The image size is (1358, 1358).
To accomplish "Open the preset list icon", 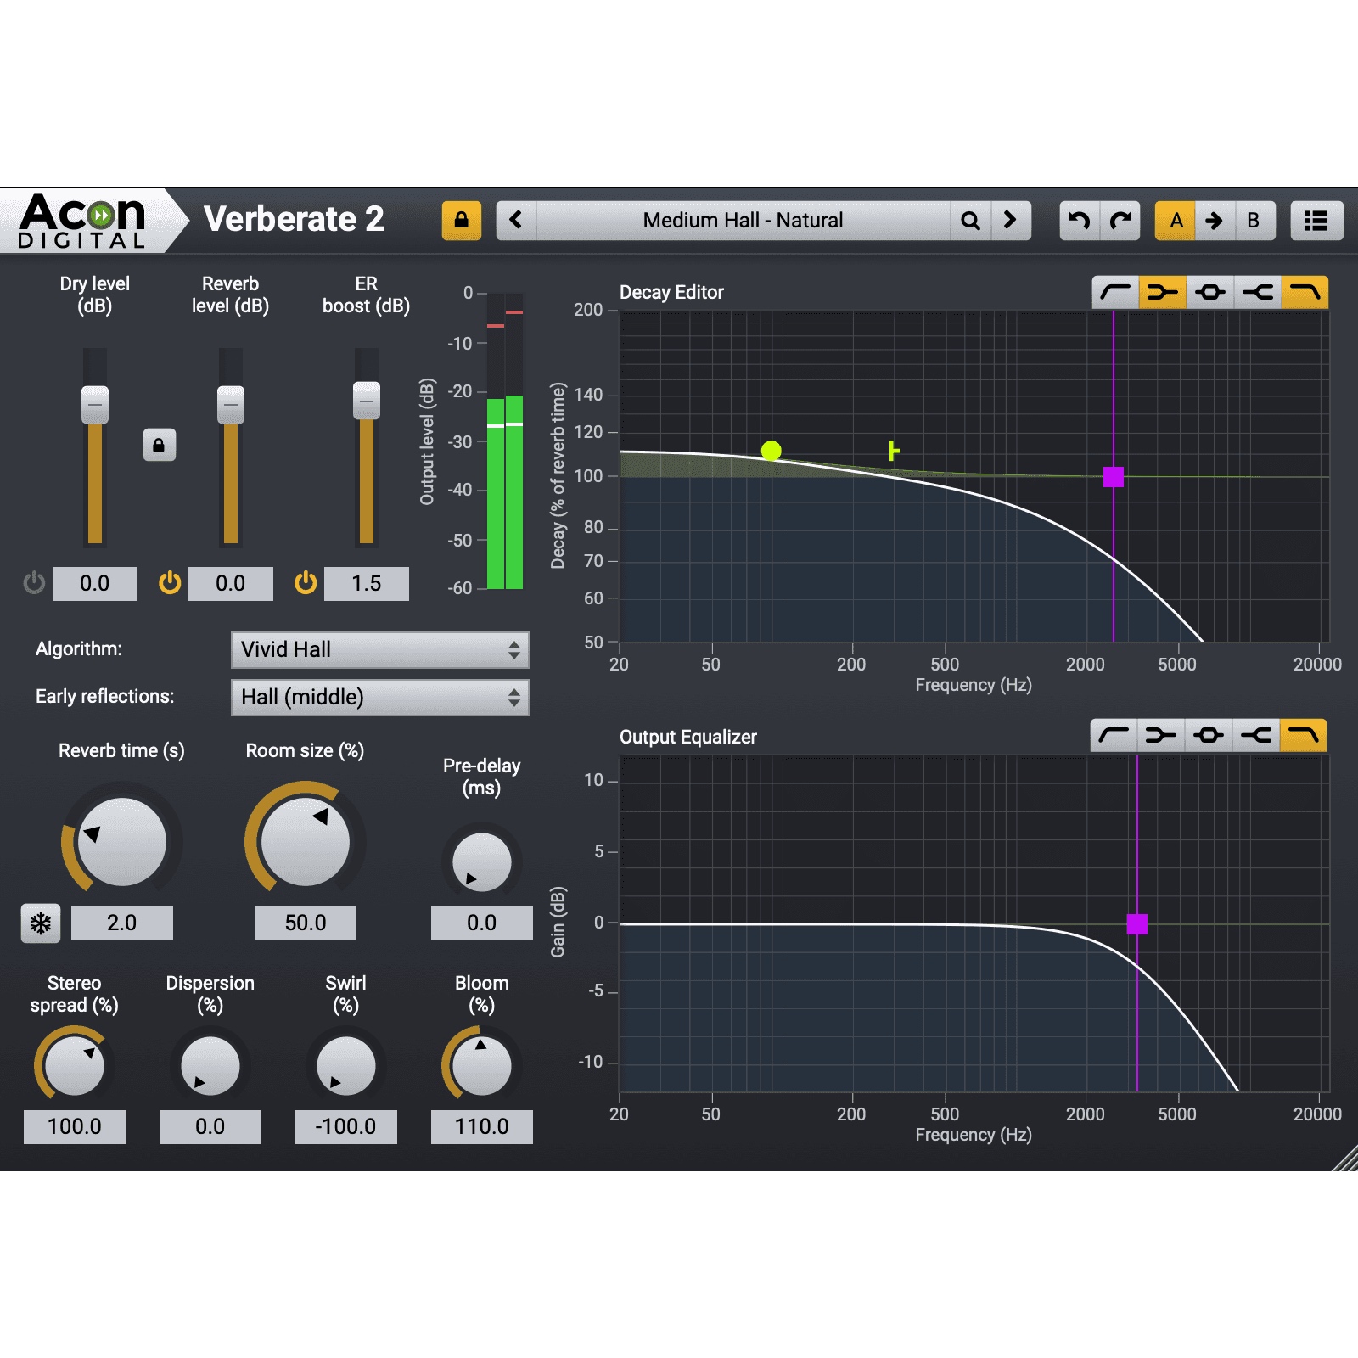I will pyautogui.click(x=1316, y=221).
